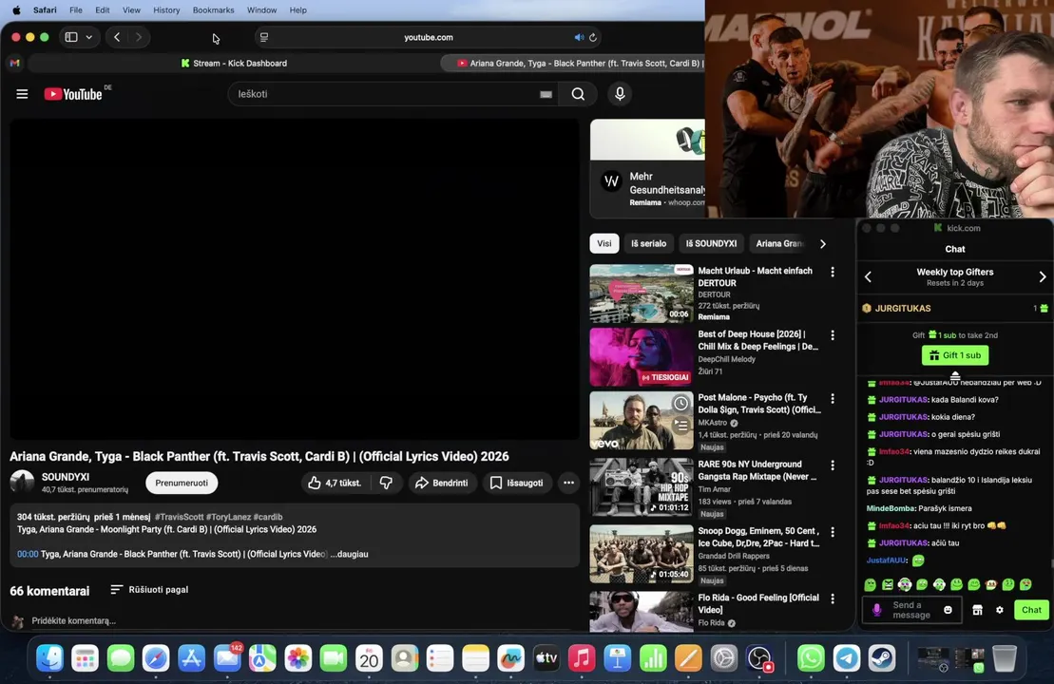The height and width of the screenshot is (684, 1054).
Task: Open the Apple menu
Action: 16,10
